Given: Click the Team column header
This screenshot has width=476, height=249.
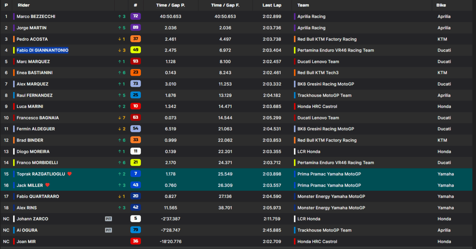Looking at the screenshot, I should click(x=303, y=5).
